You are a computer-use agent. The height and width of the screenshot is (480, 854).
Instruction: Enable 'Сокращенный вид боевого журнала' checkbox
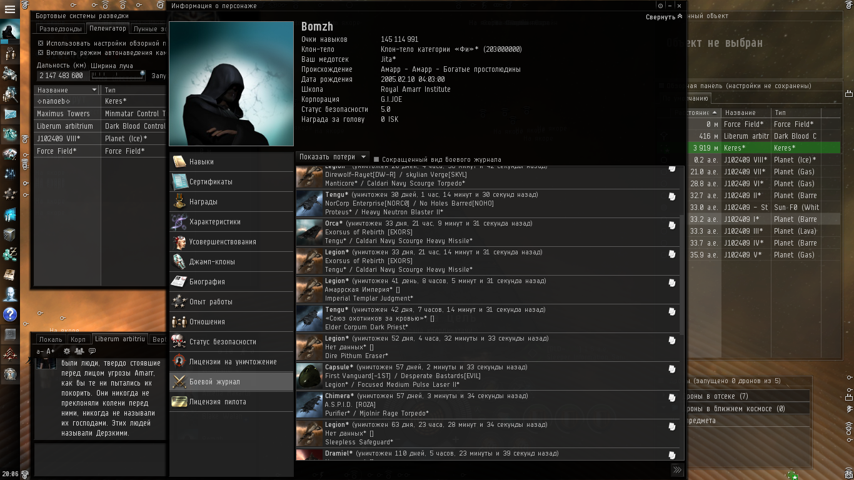pyautogui.click(x=376, y=159)
